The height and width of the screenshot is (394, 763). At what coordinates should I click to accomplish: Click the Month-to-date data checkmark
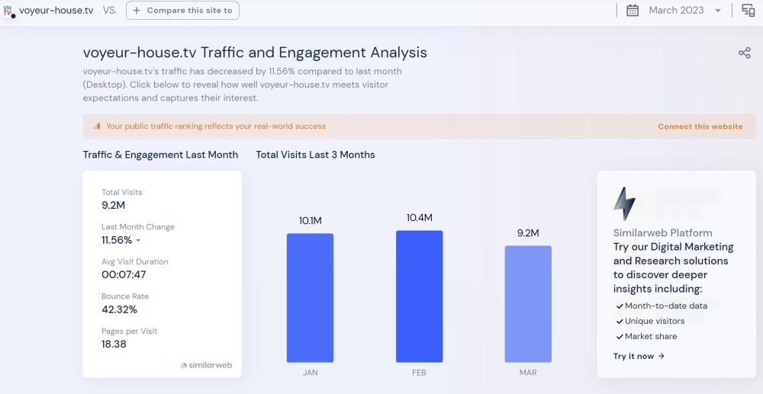click(x=620, y=306)
